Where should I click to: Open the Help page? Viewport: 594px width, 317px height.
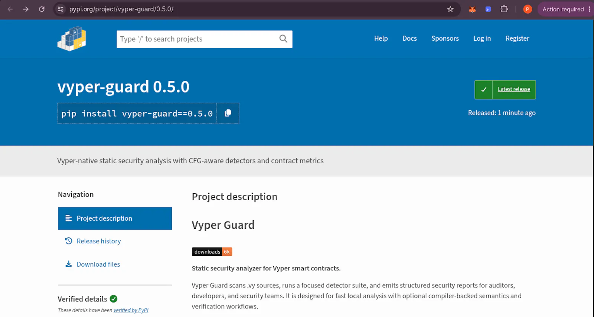tap(381, 39)
